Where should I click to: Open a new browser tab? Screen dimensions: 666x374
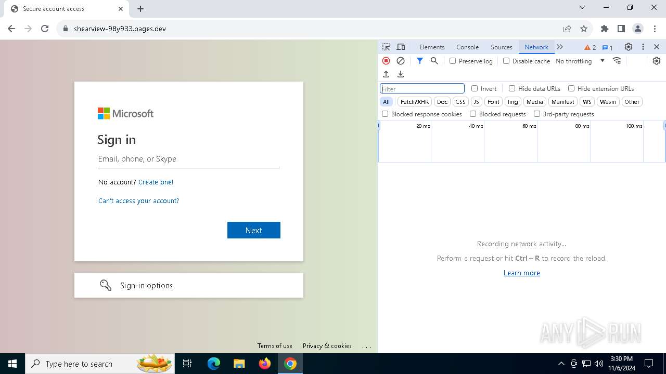(x=140, y=8)
